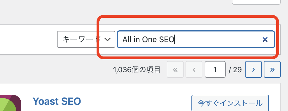Viewport: 288px width, 111px height.
Task: Open the Yoast SEO plugin title link
Action: point(57,101)
